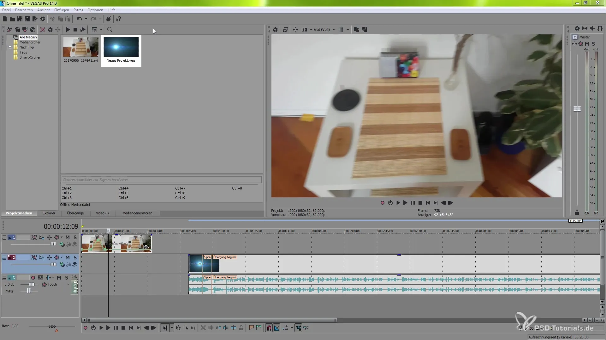Image resolution: width=606 pixels, height=340 pixels.
Task: Select the Zoom edit tool in bottom toolbar
Action: tap(193, 328)
